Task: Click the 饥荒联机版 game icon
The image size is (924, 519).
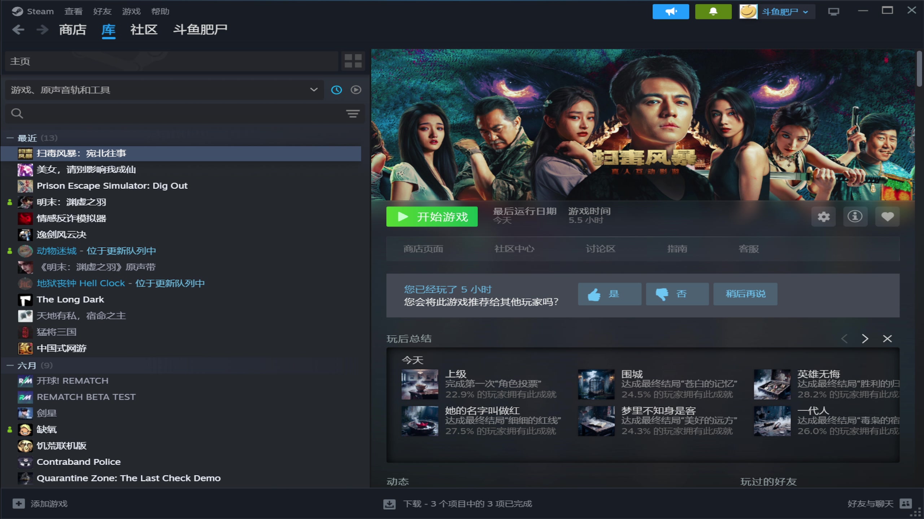Action: coord(25,445)
